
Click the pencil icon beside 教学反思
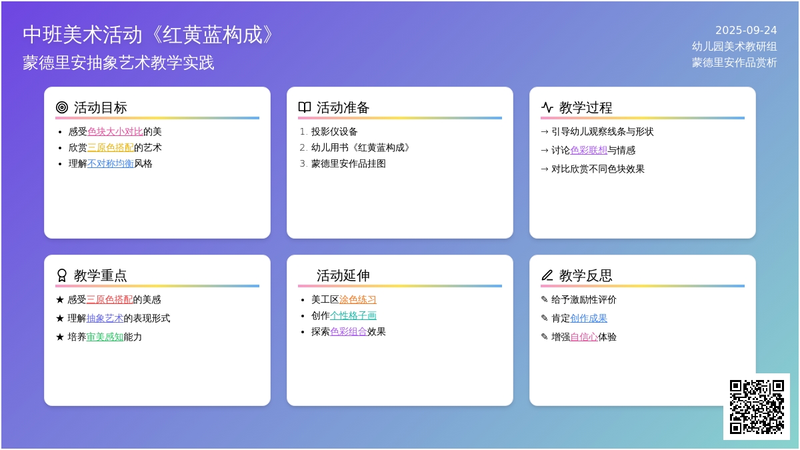547,275
